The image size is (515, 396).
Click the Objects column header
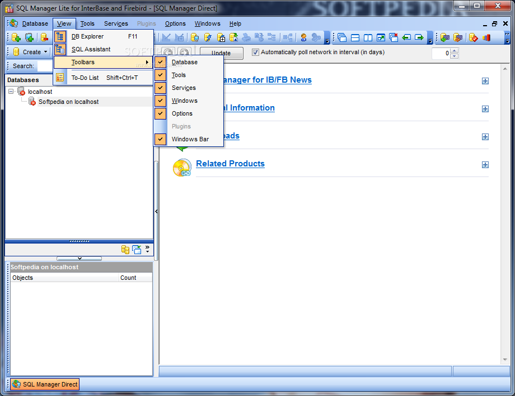click(x=64, y=278)
